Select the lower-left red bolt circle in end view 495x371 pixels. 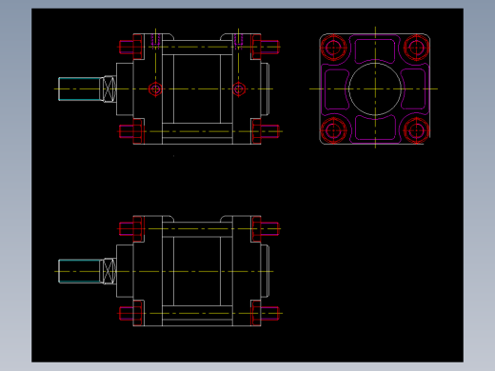(333, 130)
